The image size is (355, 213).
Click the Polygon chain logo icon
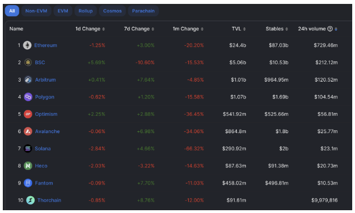pyautogui.click(x=28, y=97)
